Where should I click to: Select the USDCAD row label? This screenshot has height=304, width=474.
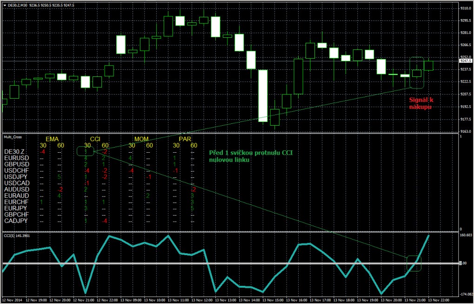click(17, 183)
